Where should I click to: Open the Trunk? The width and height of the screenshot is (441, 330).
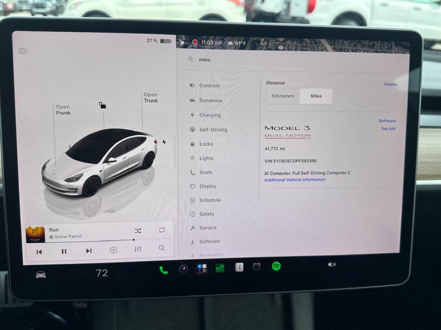coord(151,98)
